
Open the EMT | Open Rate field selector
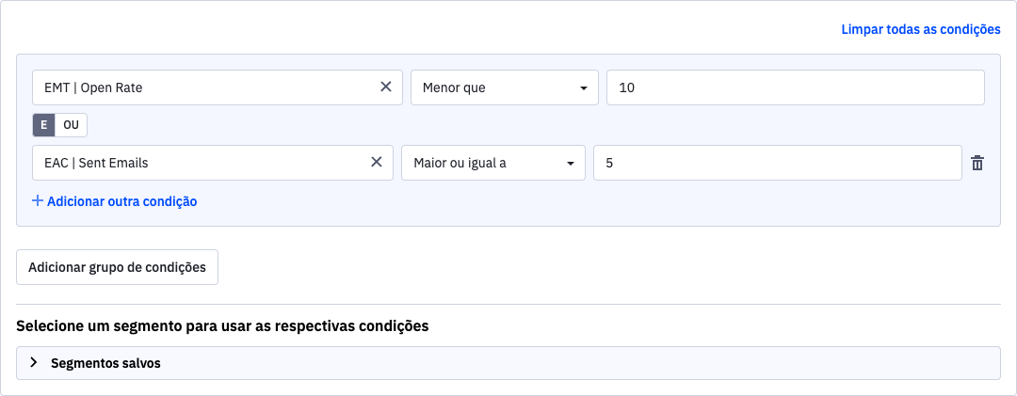[218, 87]
